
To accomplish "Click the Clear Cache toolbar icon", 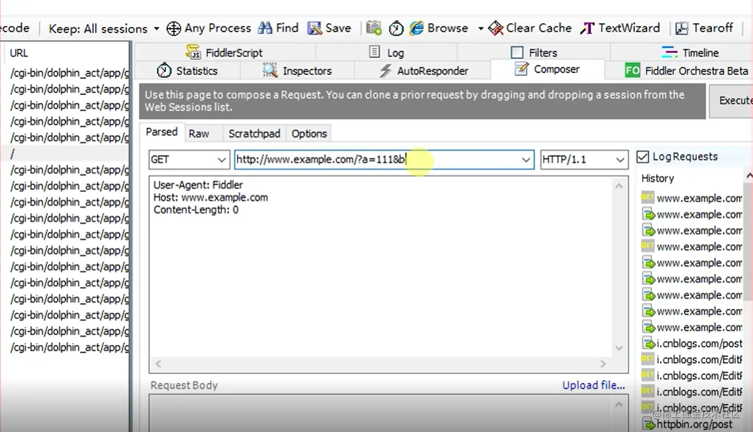I will point(496,28).
